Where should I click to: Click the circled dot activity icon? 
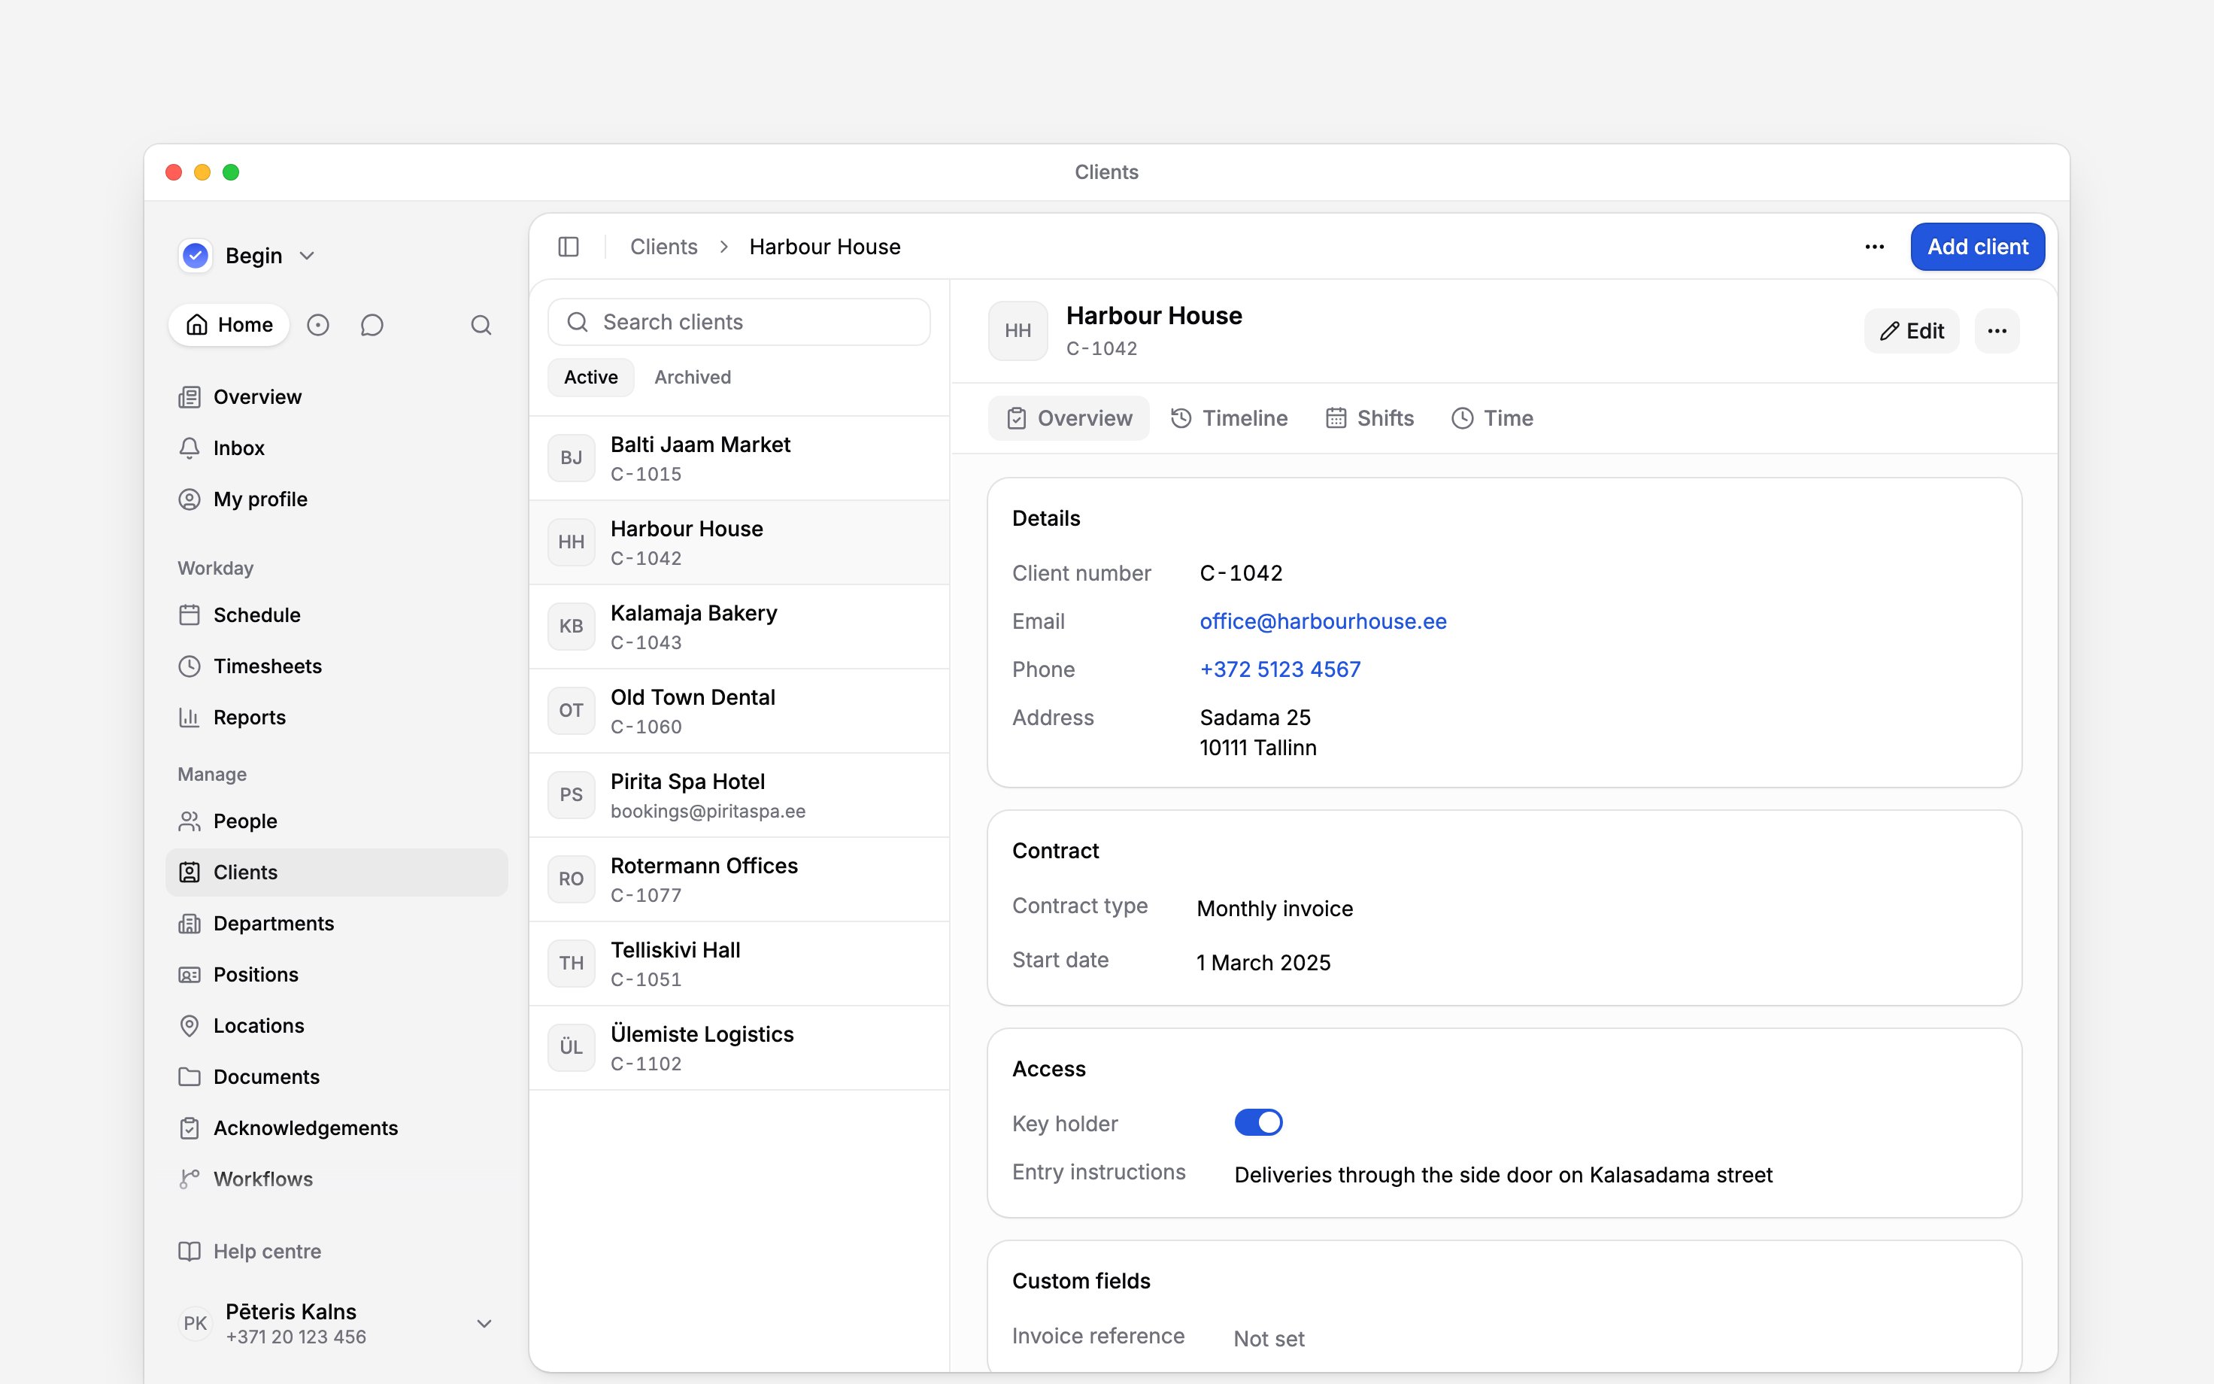point(317,325)
